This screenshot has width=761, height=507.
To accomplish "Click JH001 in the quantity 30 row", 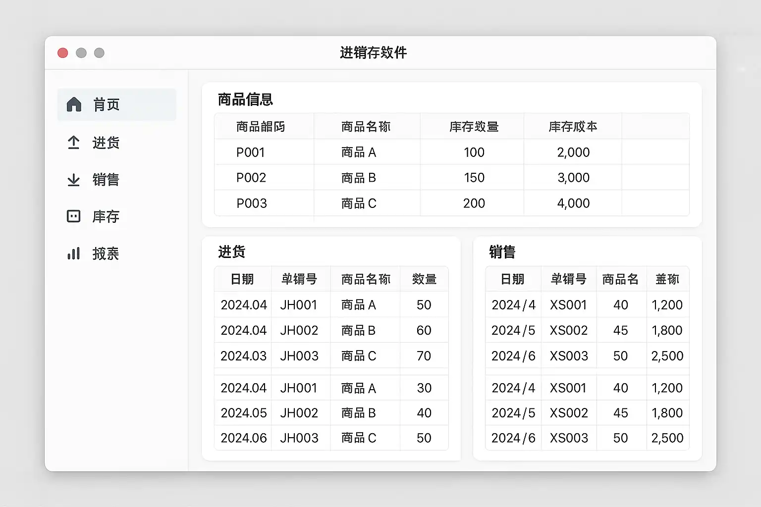I will coord(299,388).
